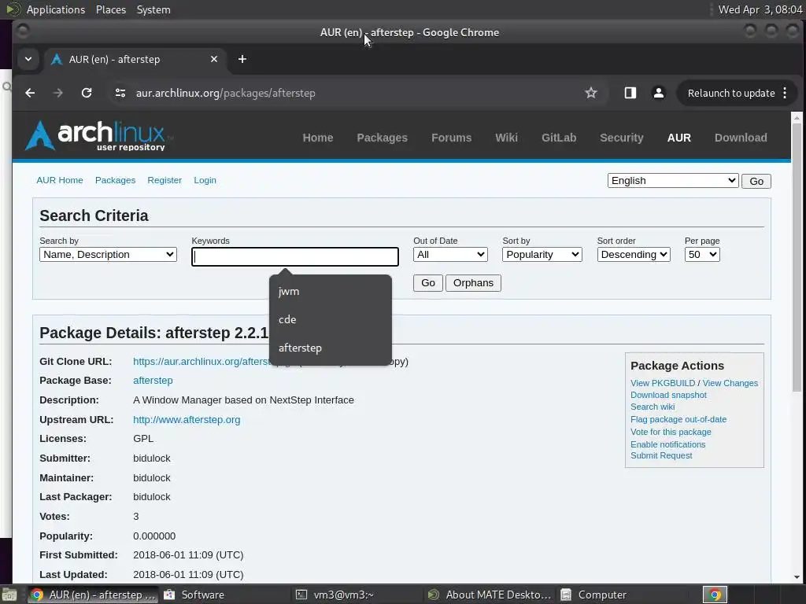Click Enable notifications link
The image size is (806, 604).
pos(667,445)
